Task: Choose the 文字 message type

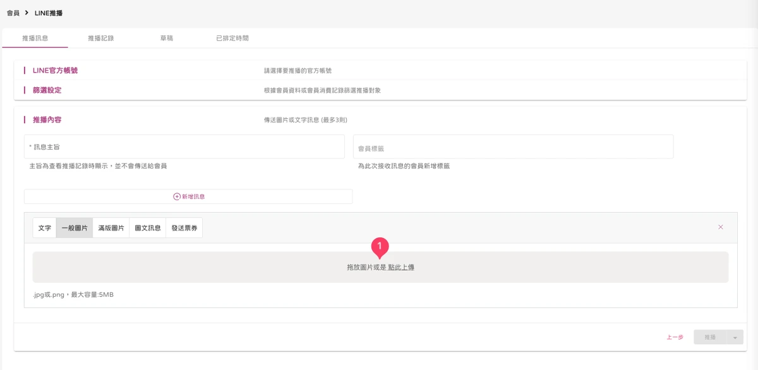Action: pyautogui.click(x=45, y=228)
